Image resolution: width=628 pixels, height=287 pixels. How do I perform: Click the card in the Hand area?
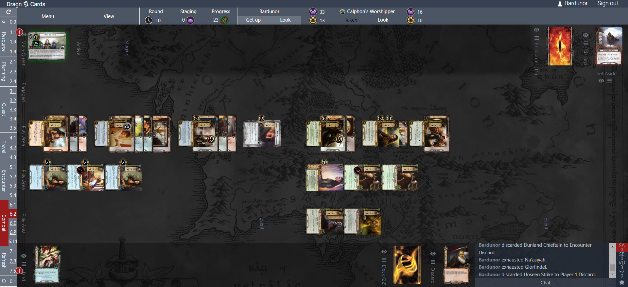[48, 264]
